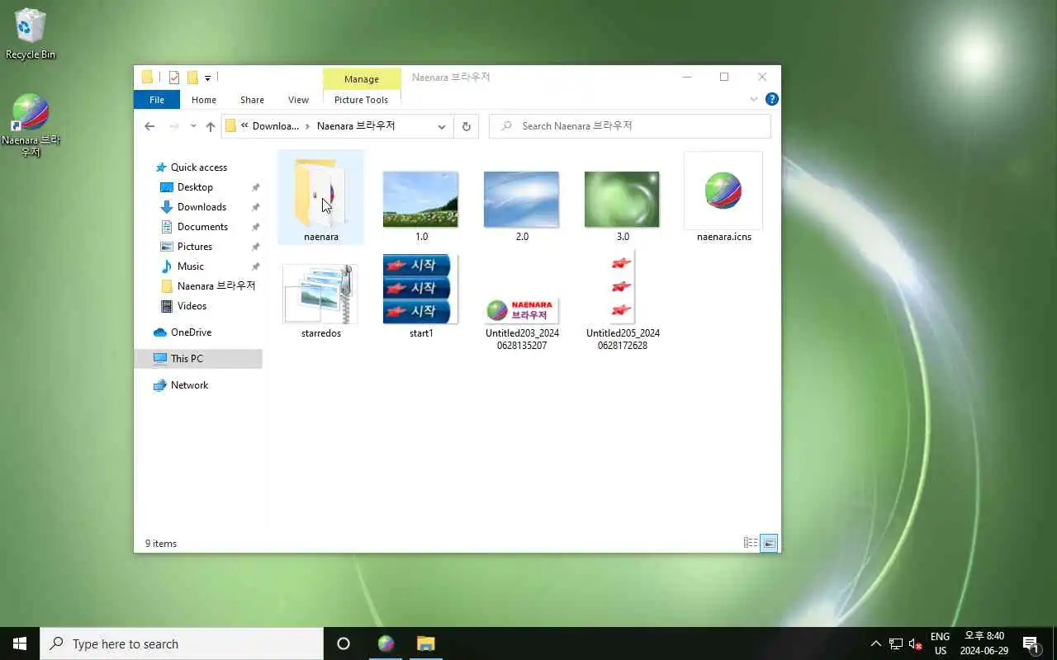This screenshot has height=660, width=1057.
Task: Open the notification center icon
Action: [1031, 643]
